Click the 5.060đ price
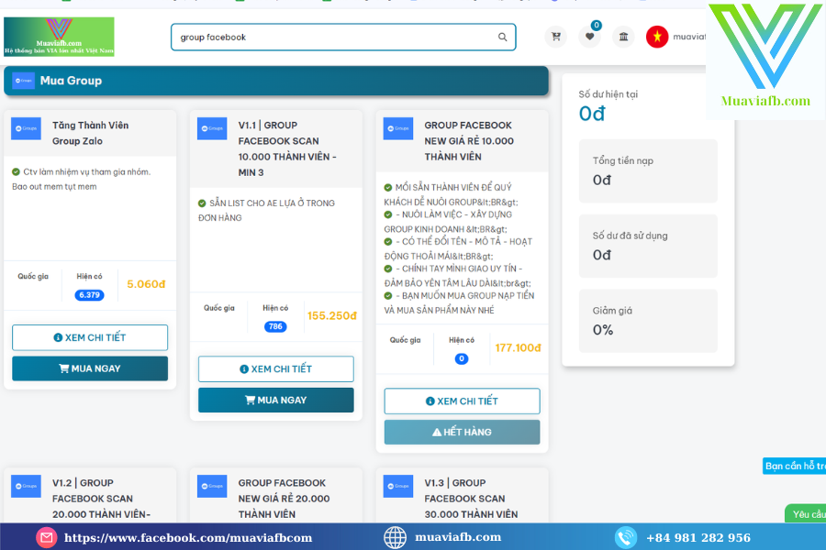 146,284
